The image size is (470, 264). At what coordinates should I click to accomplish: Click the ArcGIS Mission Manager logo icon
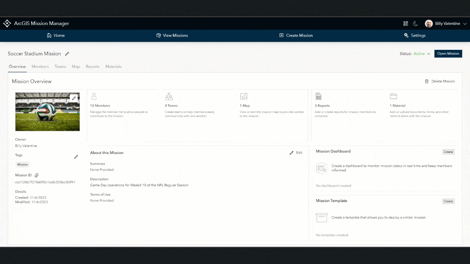[x=7, y=23]
